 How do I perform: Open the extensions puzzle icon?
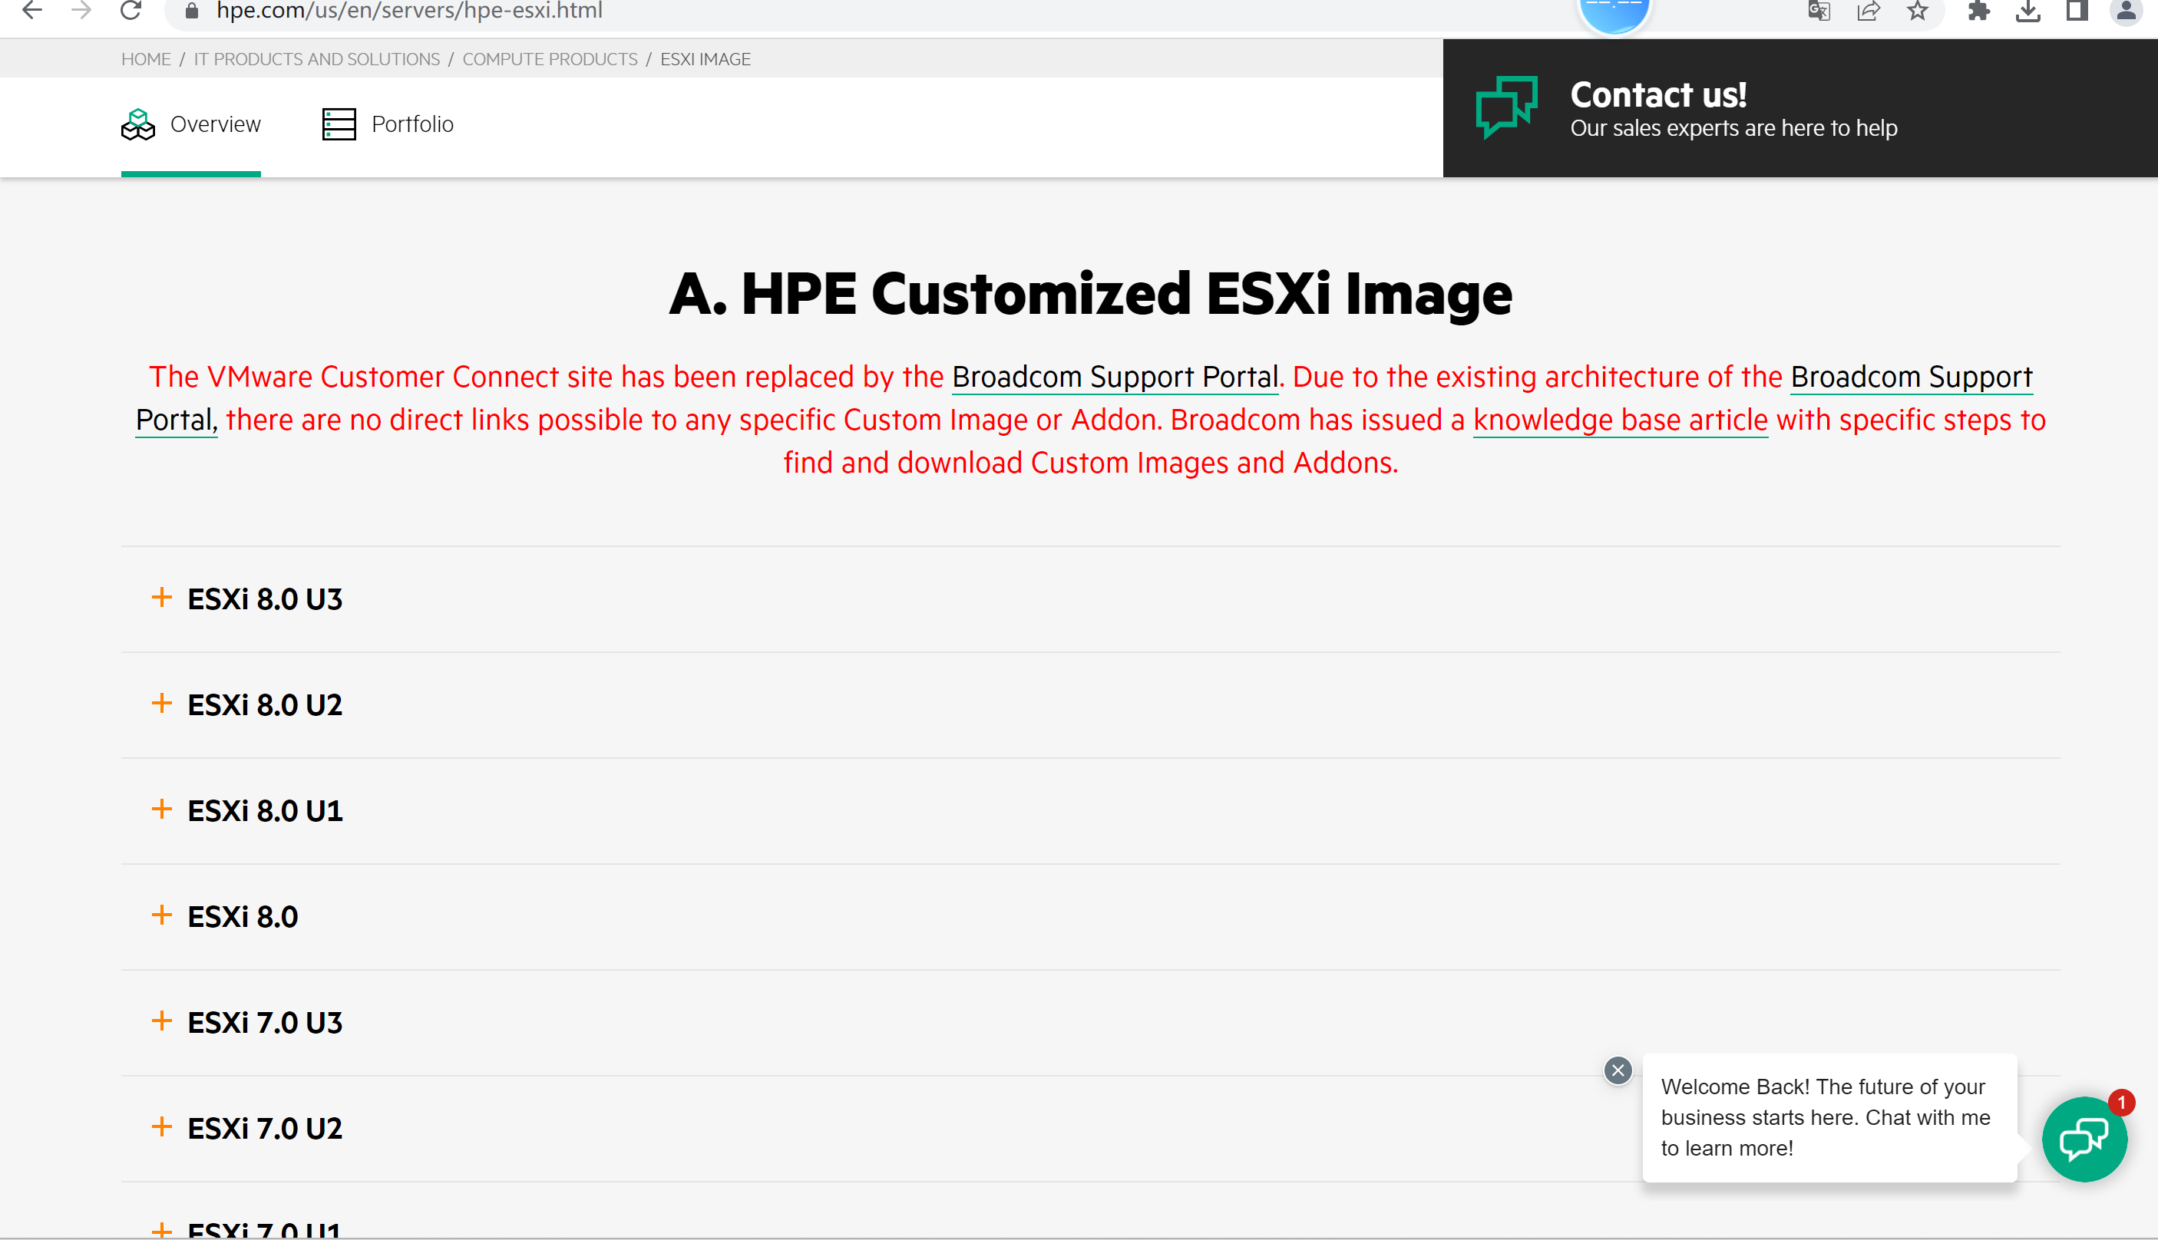click(x=1978, y=10)
